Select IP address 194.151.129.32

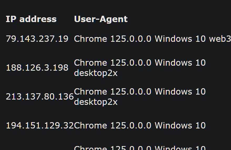[x=40, y=126]
